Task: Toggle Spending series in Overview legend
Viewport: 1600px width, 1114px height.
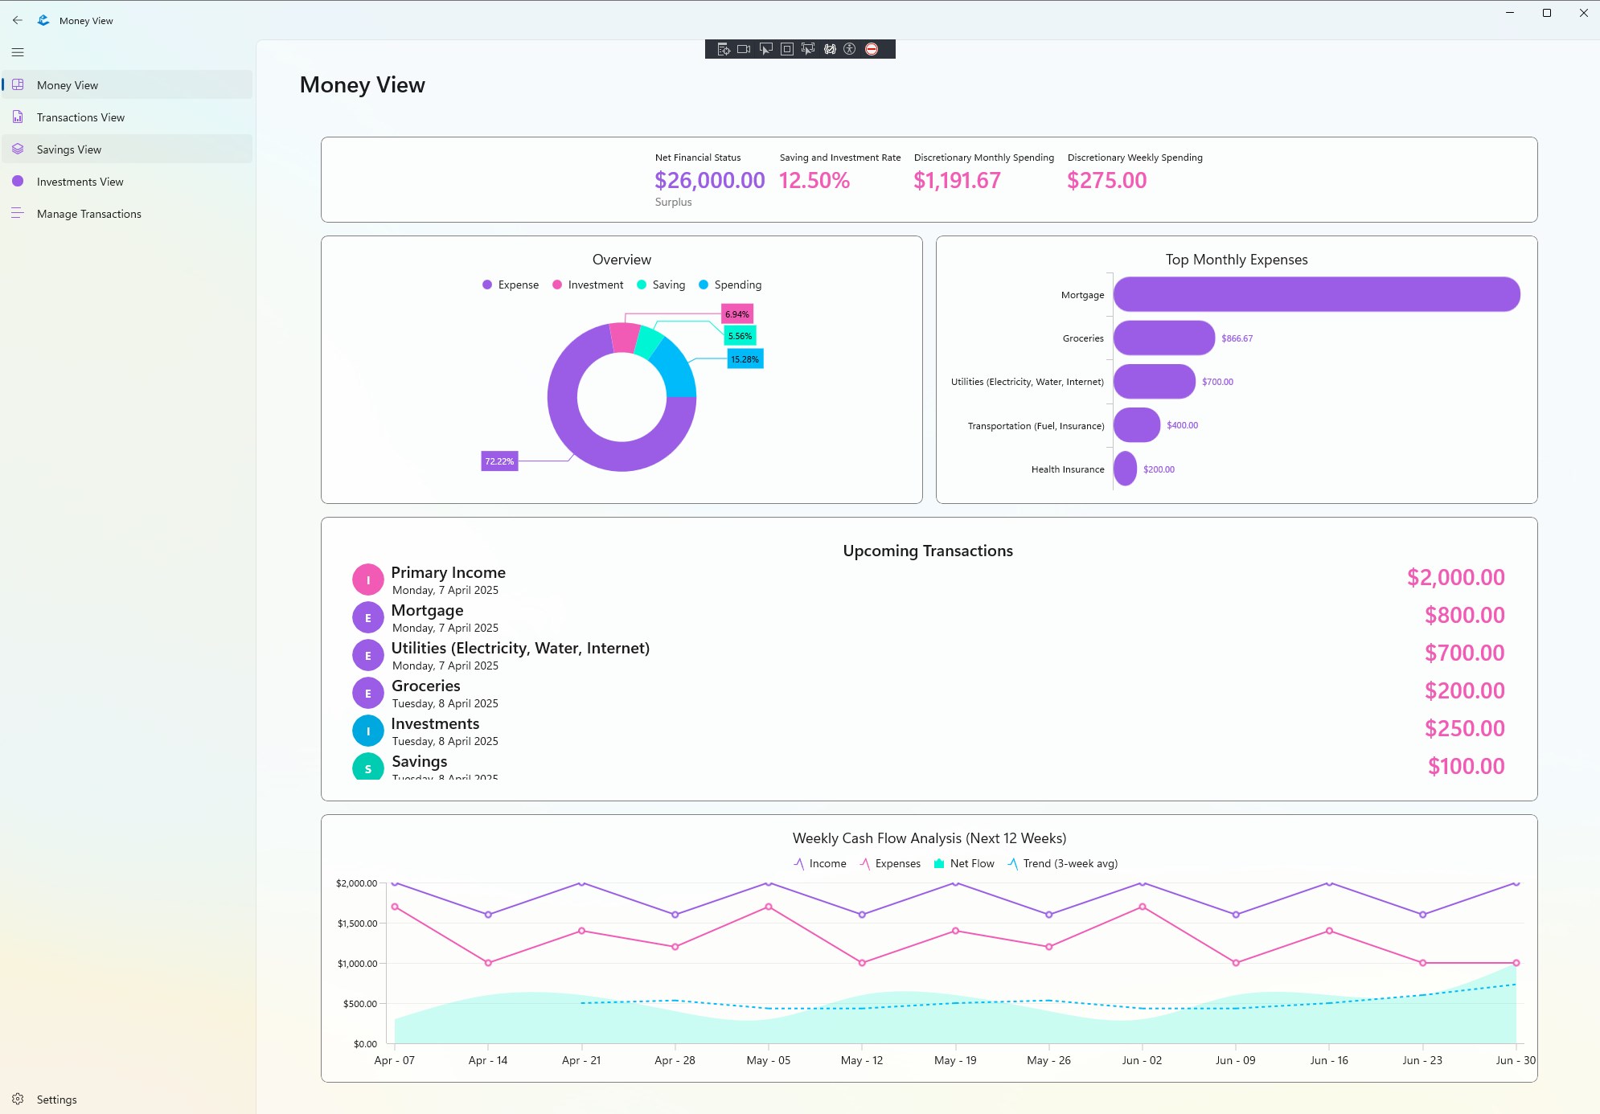Action: coord(730,285)
